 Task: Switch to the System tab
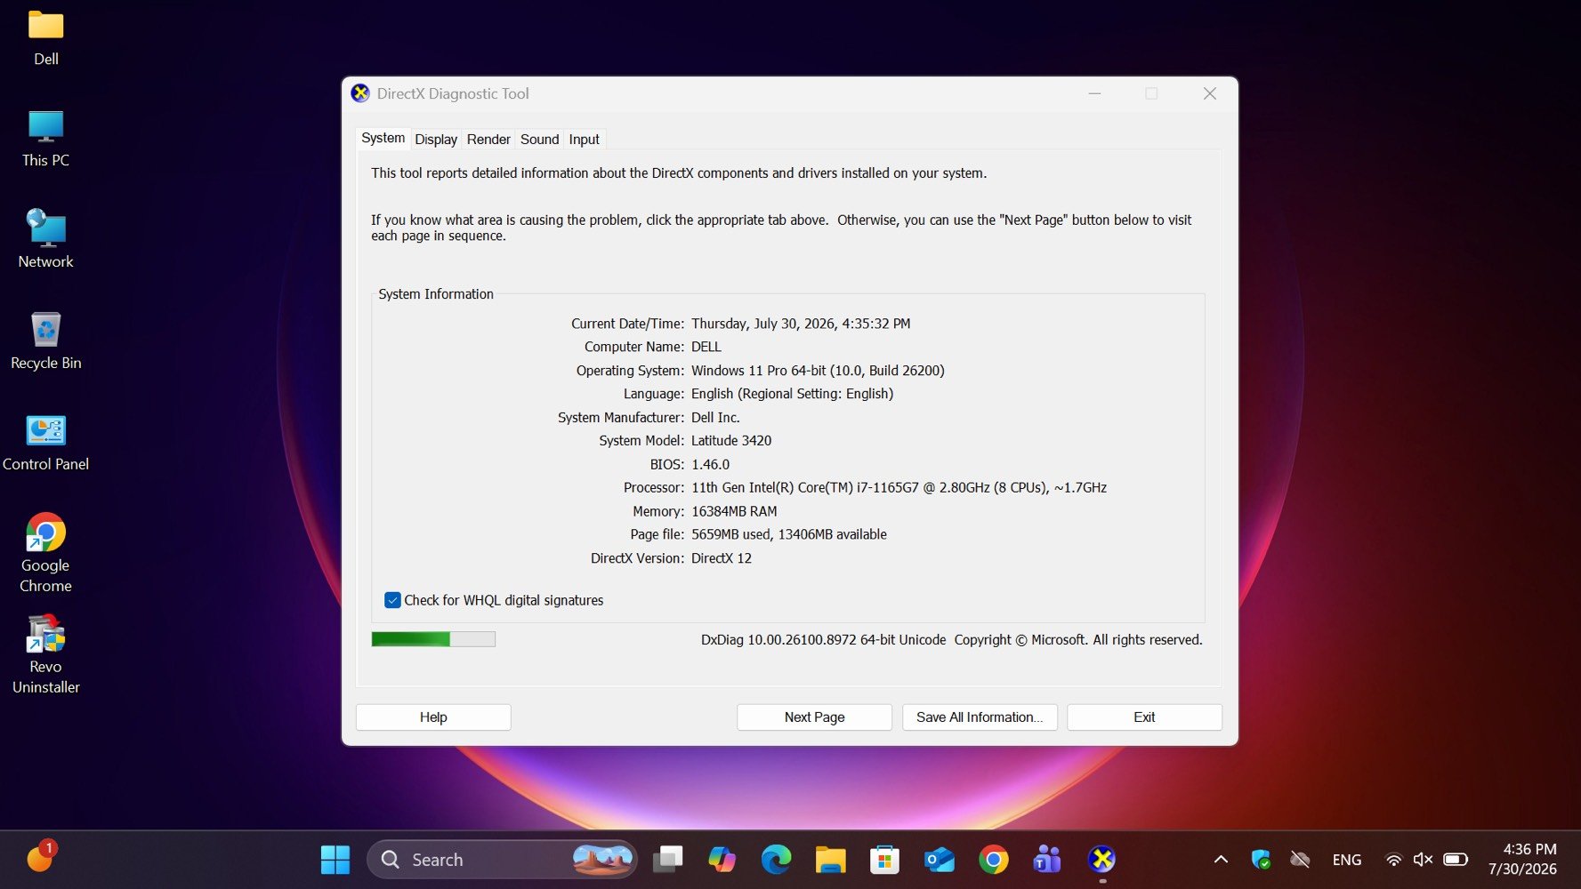(383, 138)
